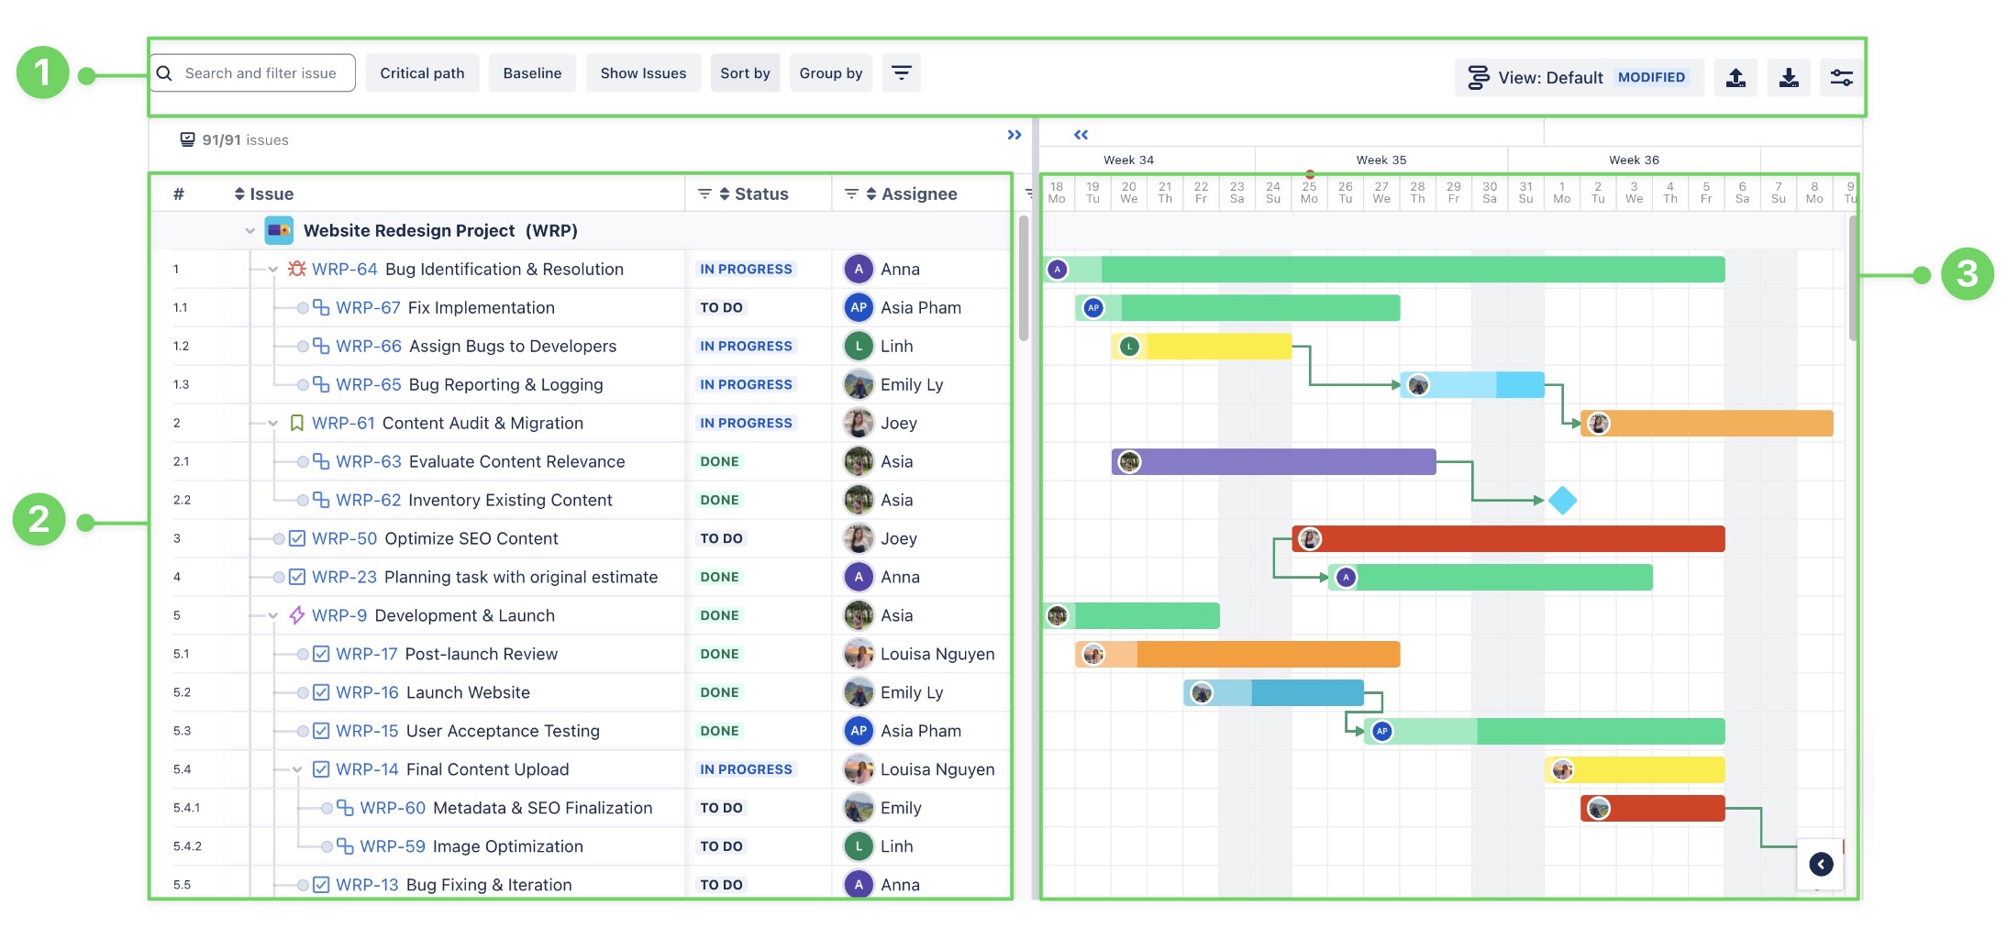Collapse the Website Redesign Project group
Viewport: 2007px width, 928px height.
coord(249,231)
